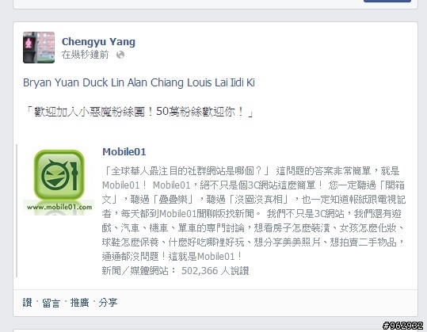Click the blue button at top right
The image size is (427, 332).
coord(387,1)
